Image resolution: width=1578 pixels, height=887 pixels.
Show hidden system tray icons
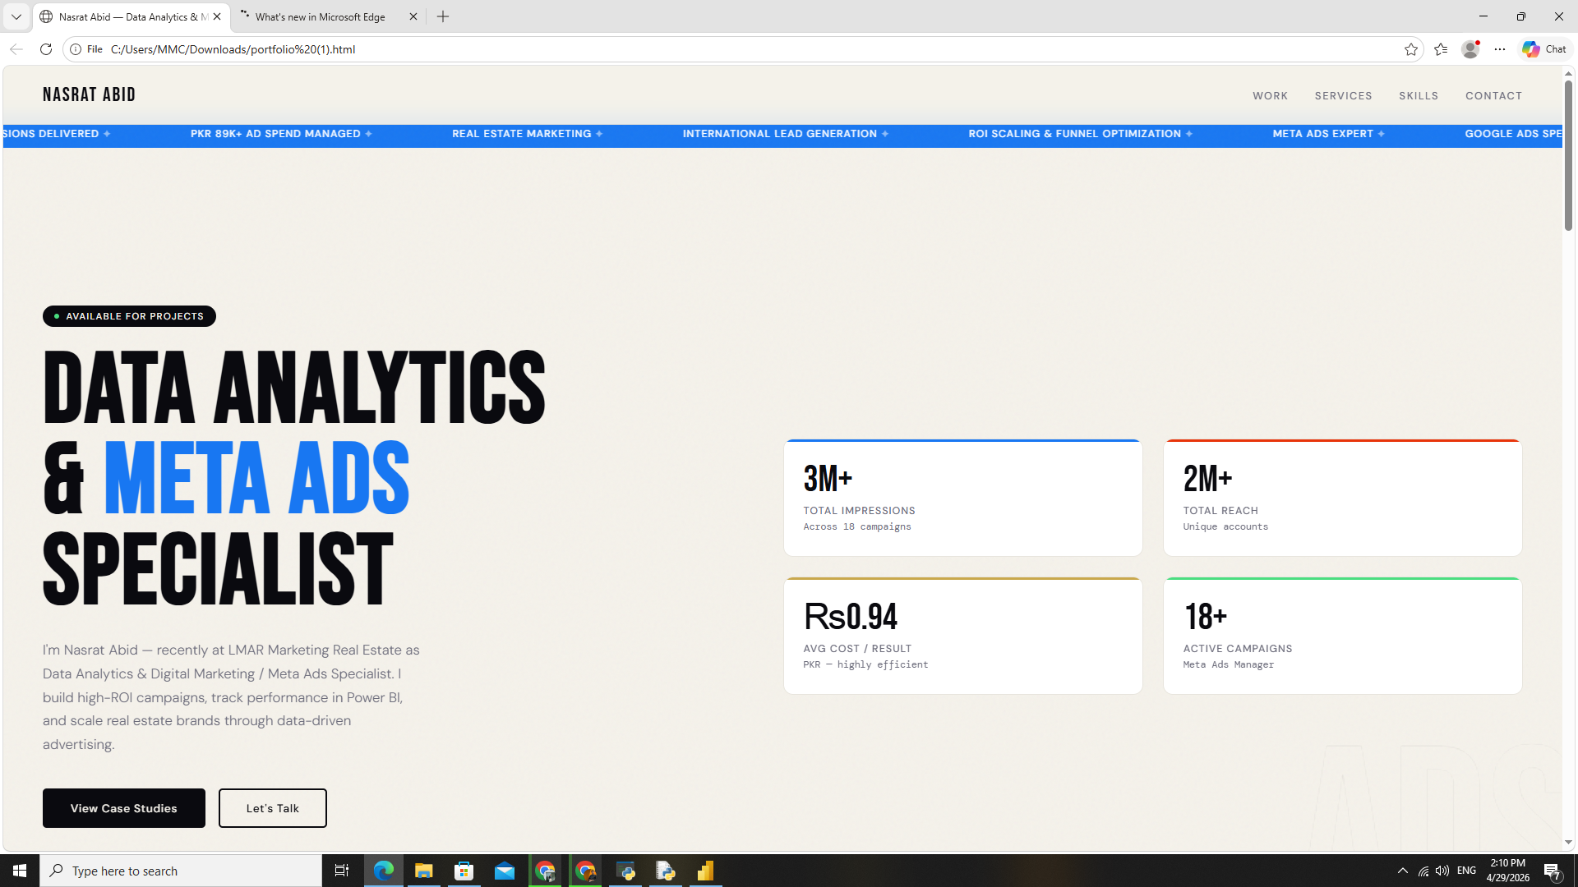tap(1403, 871)
